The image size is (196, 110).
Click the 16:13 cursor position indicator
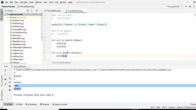pyautogui.click(x=152, y=107)
